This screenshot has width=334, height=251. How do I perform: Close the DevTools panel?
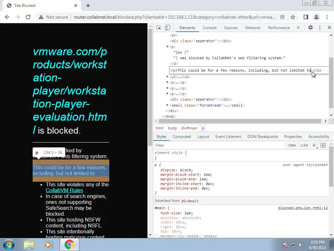[x=329, y=27]
